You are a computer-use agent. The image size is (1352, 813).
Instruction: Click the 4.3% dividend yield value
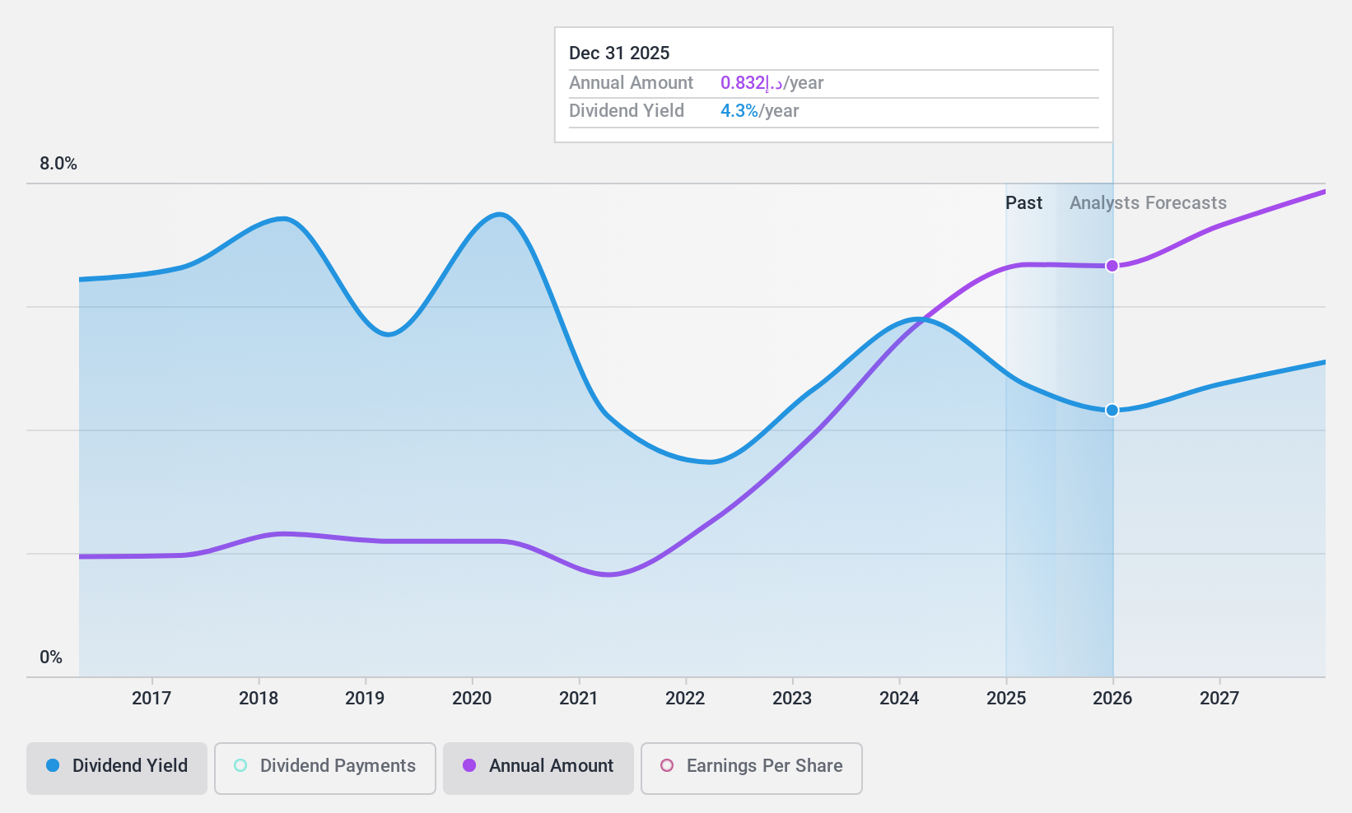739,111
